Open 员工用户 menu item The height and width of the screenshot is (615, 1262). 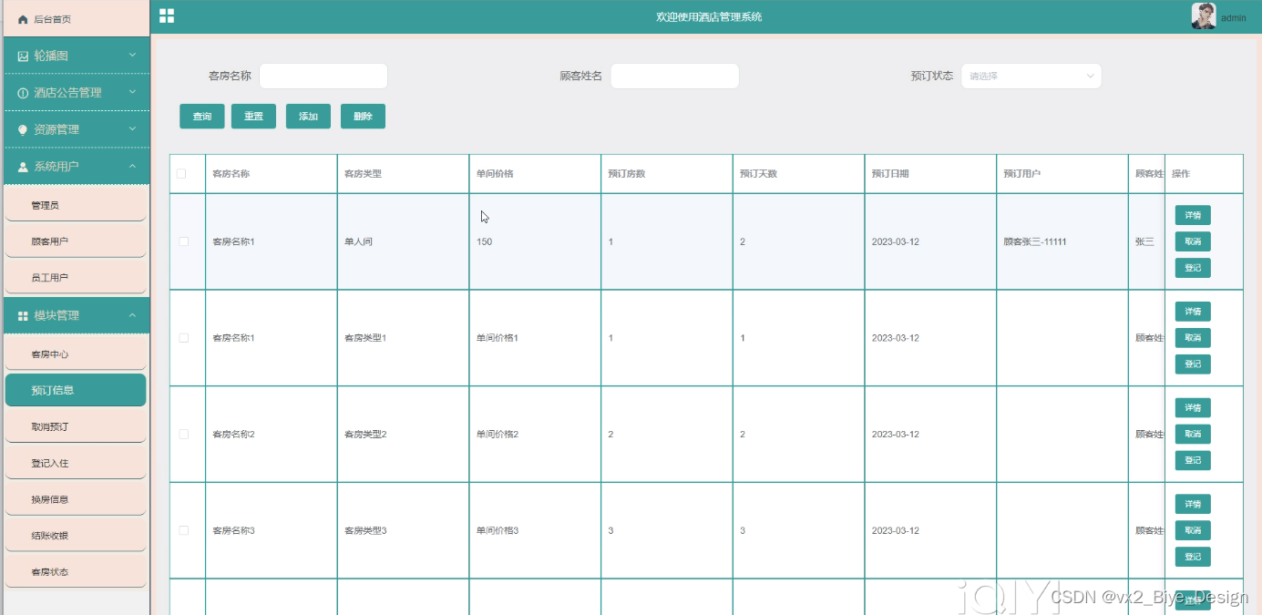coord(76,278)
